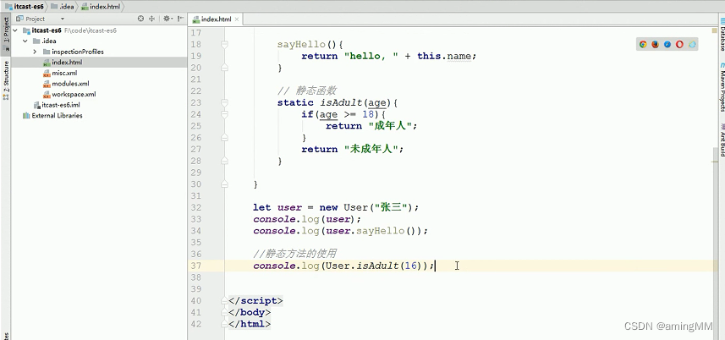Click the closing </html> tag

(250, 324)
